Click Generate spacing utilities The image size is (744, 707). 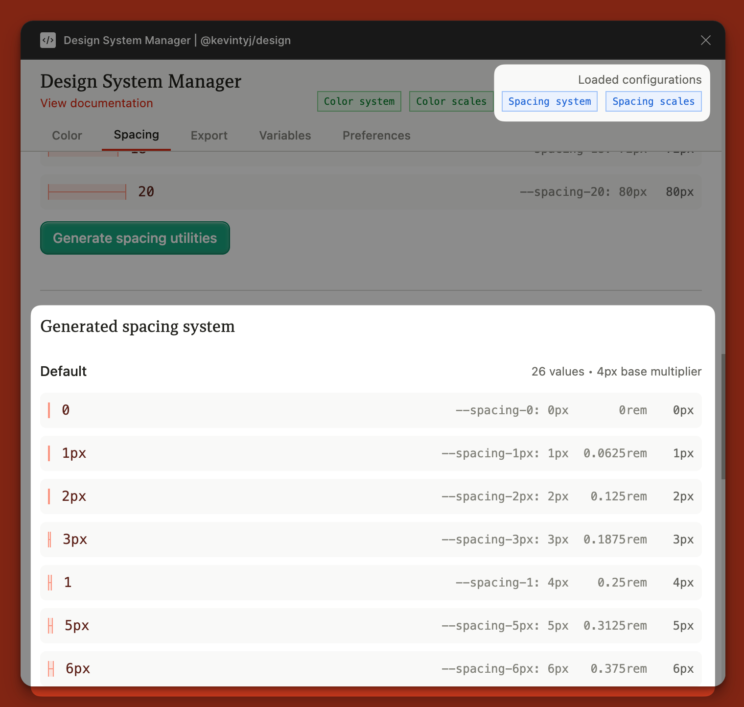click(x=135, y=238)
